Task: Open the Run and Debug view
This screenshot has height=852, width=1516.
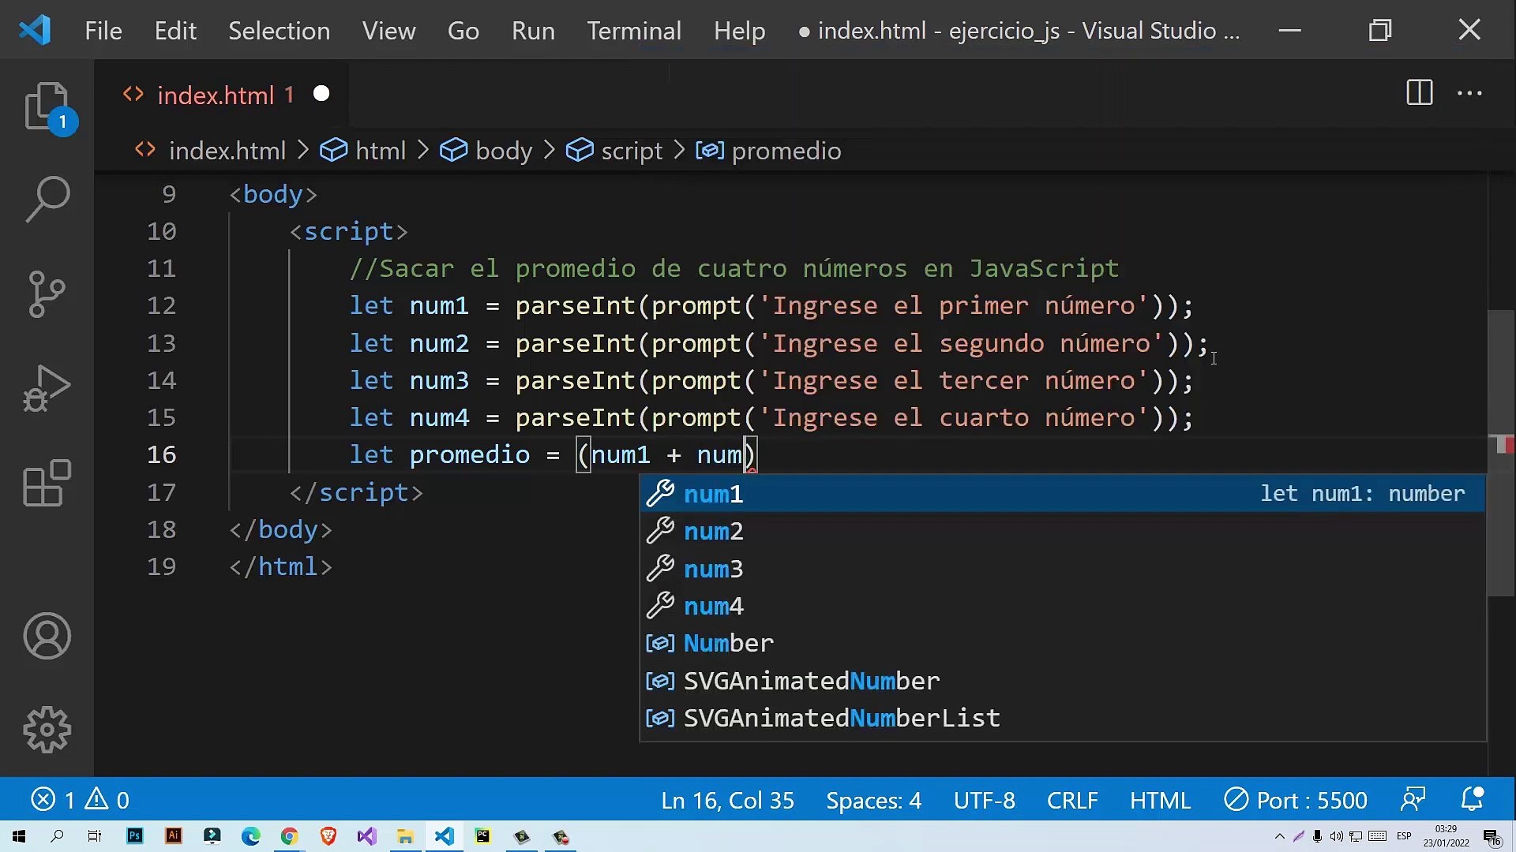Action: tap(47, 388)
